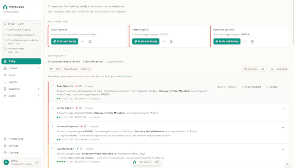The height and width of the screenshot is (168, 294).
Task: Click Set up for test-account credentials
Action: [11, 43]
